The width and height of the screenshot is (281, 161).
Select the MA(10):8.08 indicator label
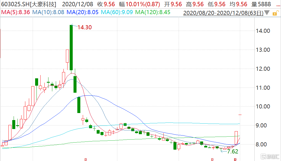tap(48, 12)
